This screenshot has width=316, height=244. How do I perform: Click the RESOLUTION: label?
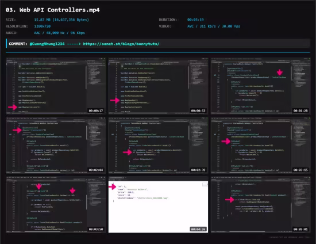click(17, 26)
